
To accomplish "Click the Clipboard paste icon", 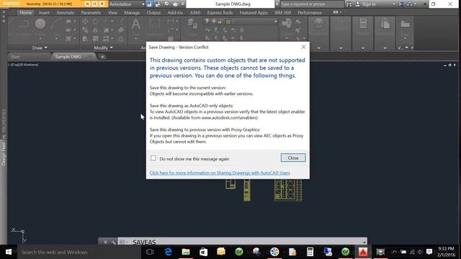I will (x=385, y=24).
